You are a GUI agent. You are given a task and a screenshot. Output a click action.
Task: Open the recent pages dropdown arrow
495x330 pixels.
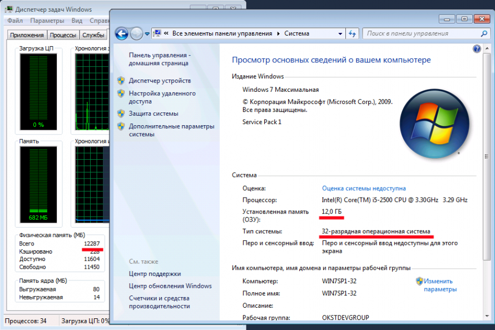pyautogui.click(x=147, y=34)
